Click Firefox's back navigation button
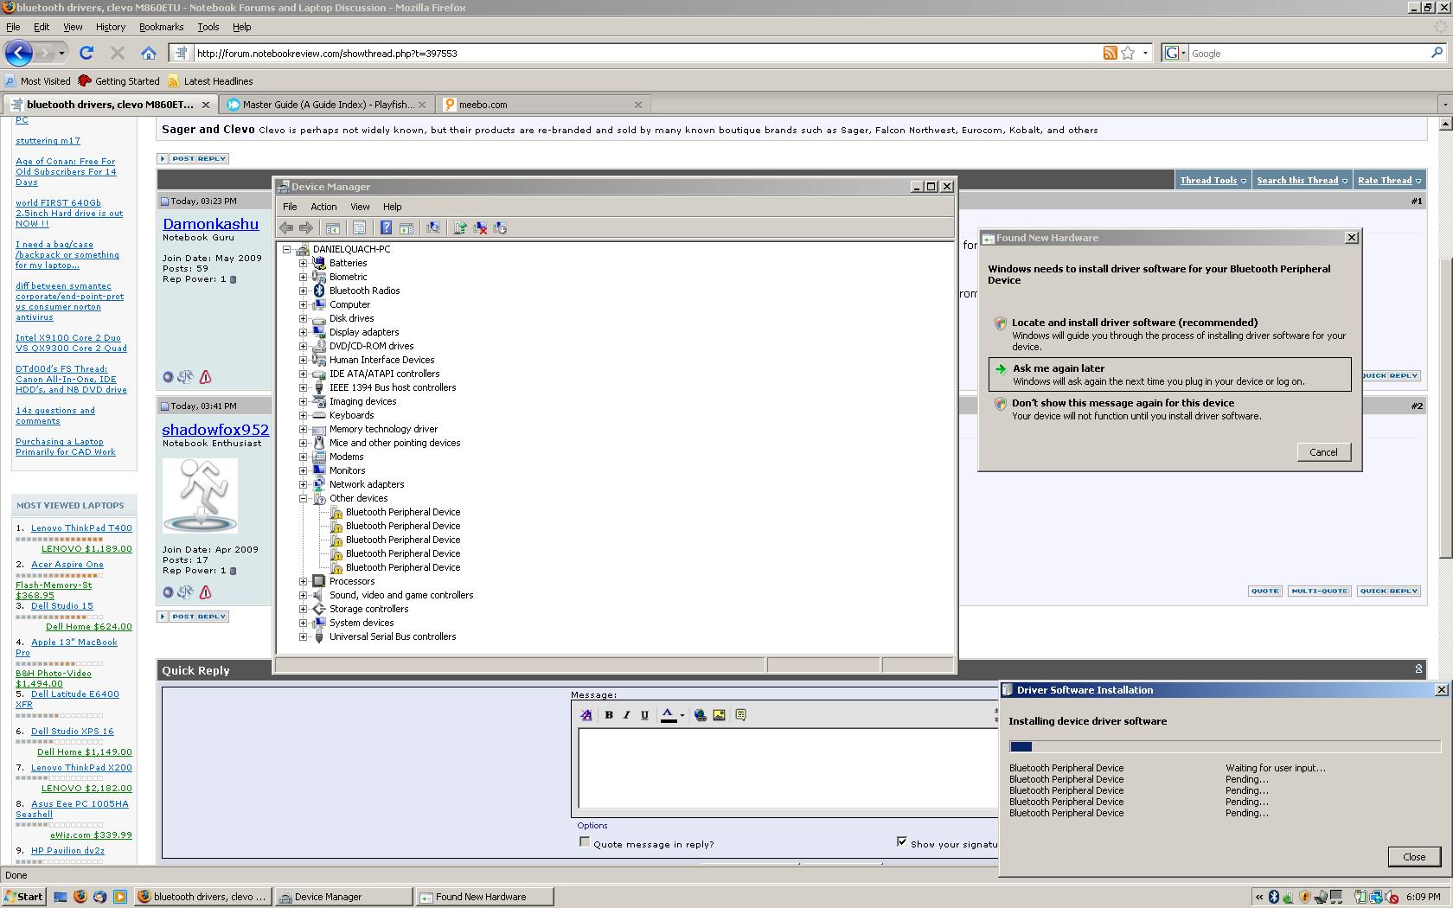This screenshot has width=1453, height=908. pyautogui.click(x=19, y=53)
